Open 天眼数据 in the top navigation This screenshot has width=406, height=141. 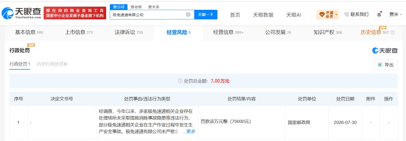[263, 15]
